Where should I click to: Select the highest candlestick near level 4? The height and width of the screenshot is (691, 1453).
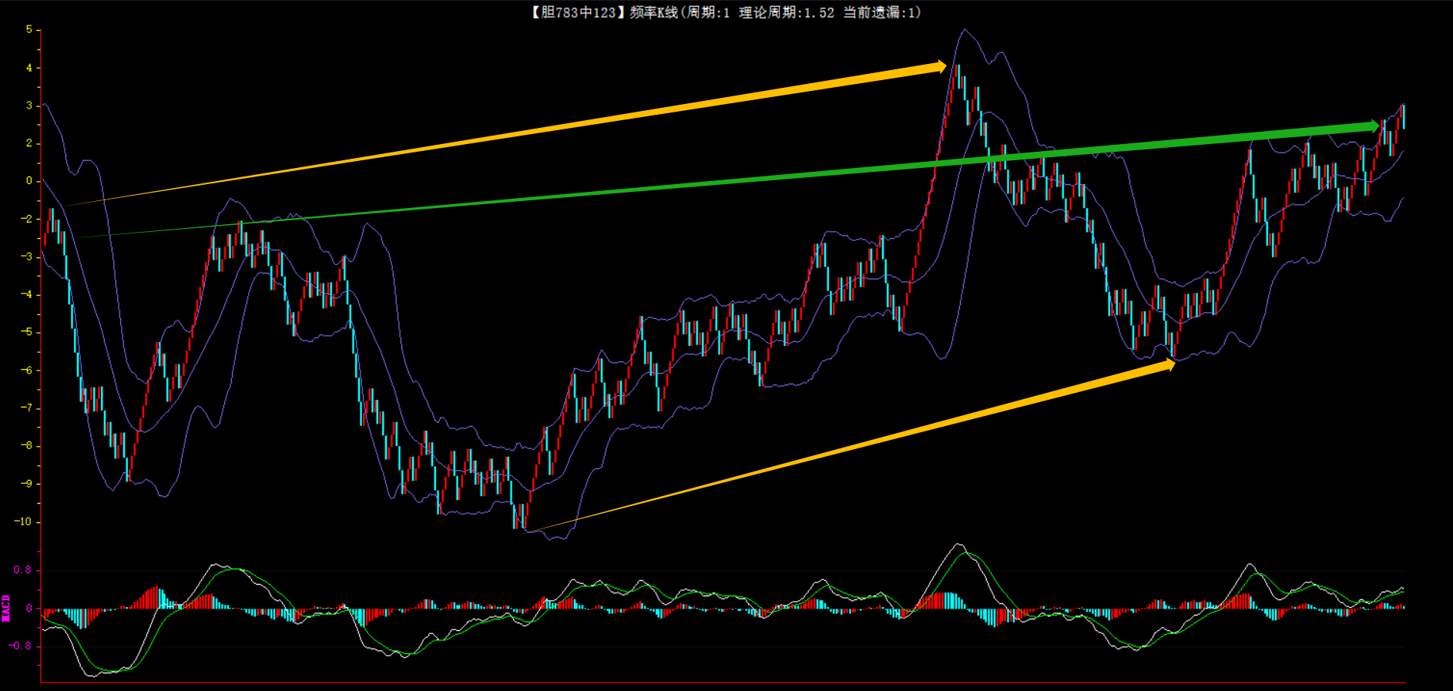958,77
